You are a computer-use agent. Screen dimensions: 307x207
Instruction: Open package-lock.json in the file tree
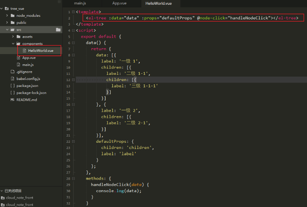[x=31, y=93]
